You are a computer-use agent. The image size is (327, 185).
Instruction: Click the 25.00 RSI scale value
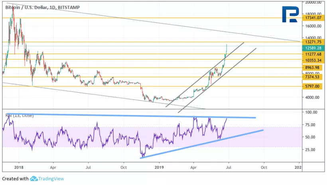310,150
